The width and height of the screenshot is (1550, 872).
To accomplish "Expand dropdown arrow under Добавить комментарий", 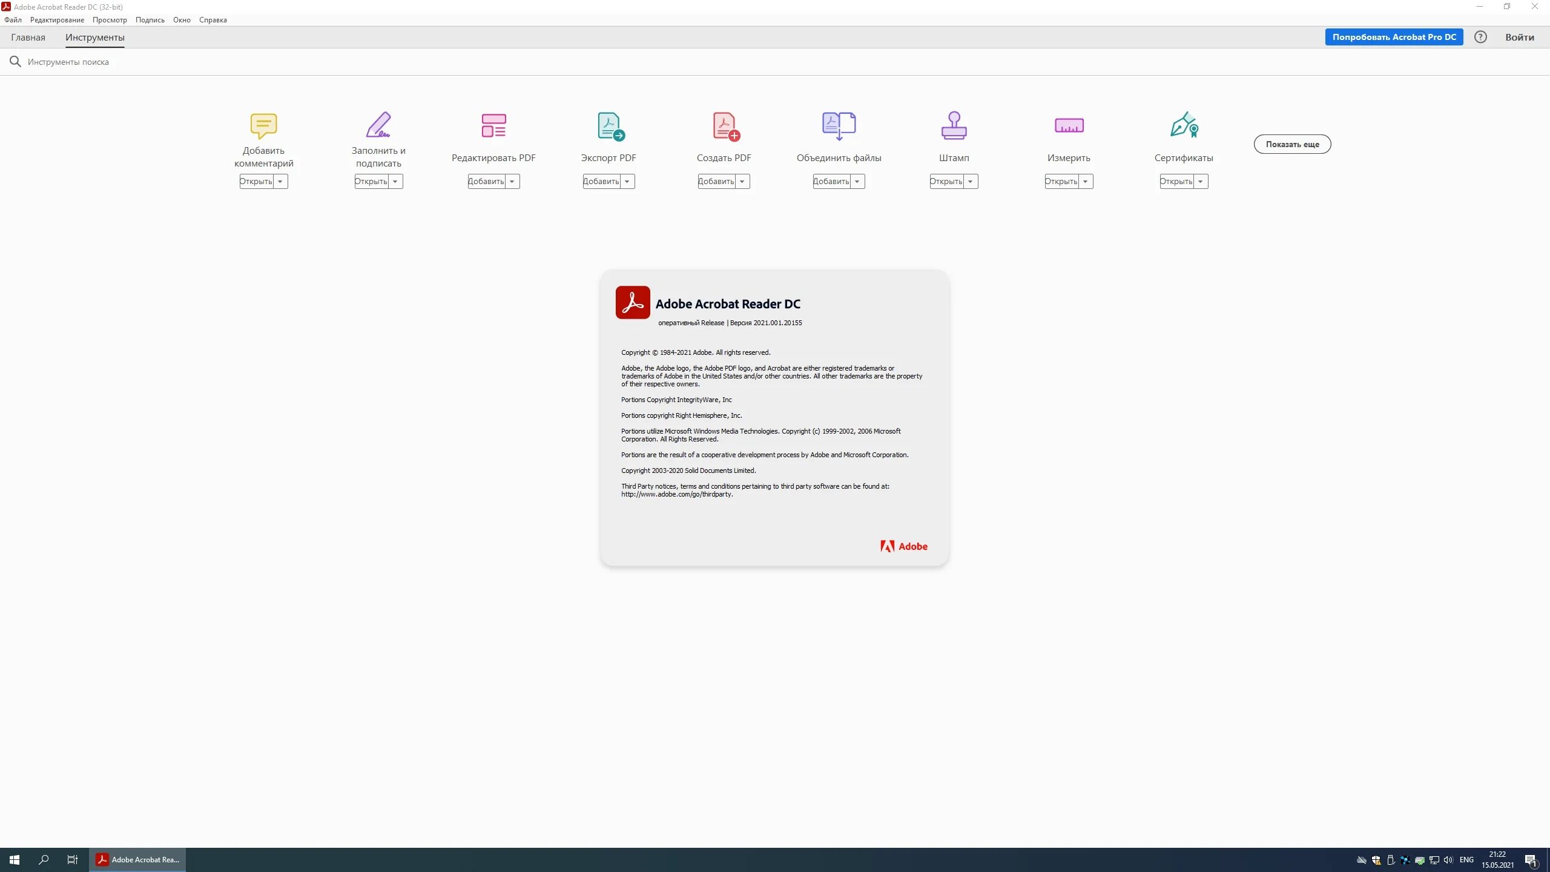I will (280, 182).
